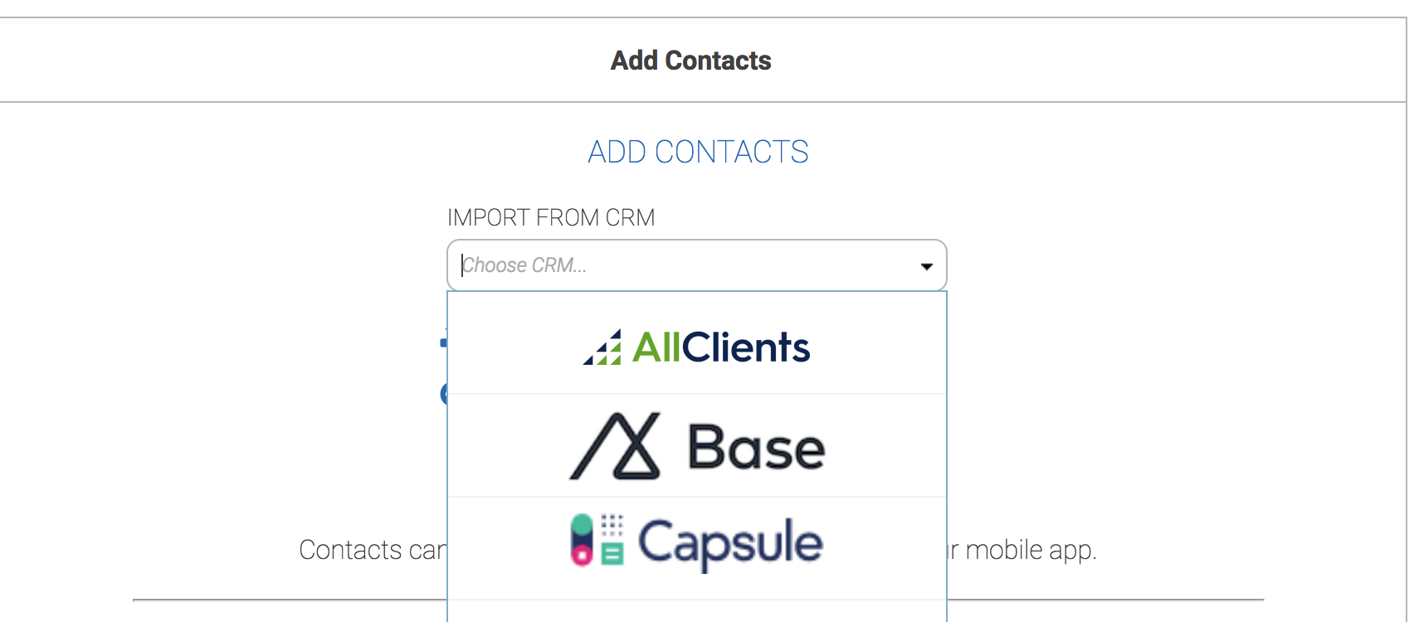1414x622 pixels.
Task: Click the Base angular logo mark
Action: (x=615, y=446)
